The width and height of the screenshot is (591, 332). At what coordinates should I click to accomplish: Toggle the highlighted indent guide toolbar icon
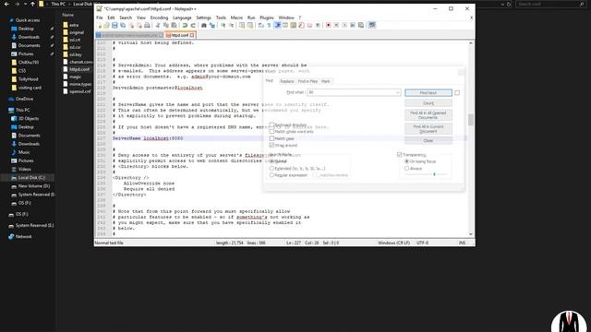pyautogui.click(x=277, y=25)
